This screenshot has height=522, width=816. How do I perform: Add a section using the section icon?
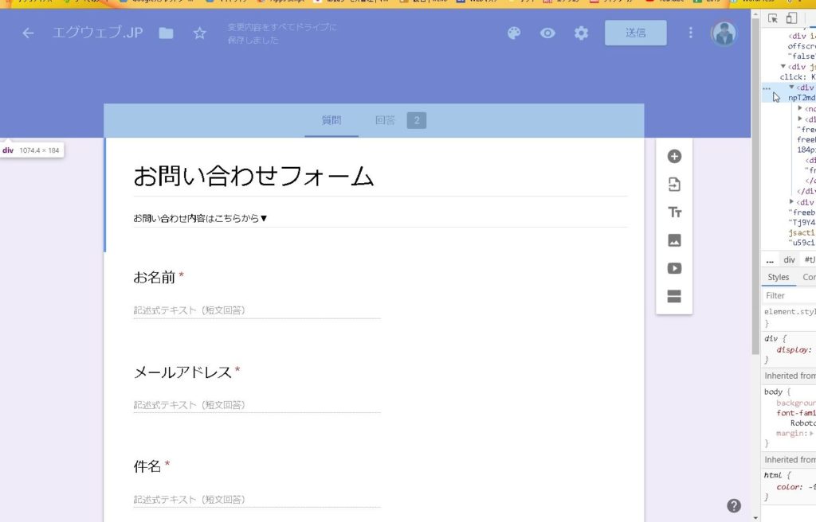674,297
